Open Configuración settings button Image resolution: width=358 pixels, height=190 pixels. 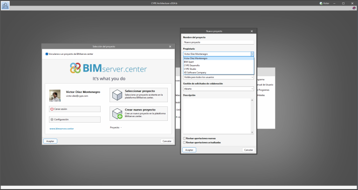click(75, 119)
